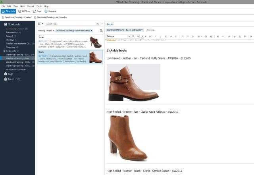Click the To Do Lists stack icon
The image size is (254, 175).
(x=4, y=51)
